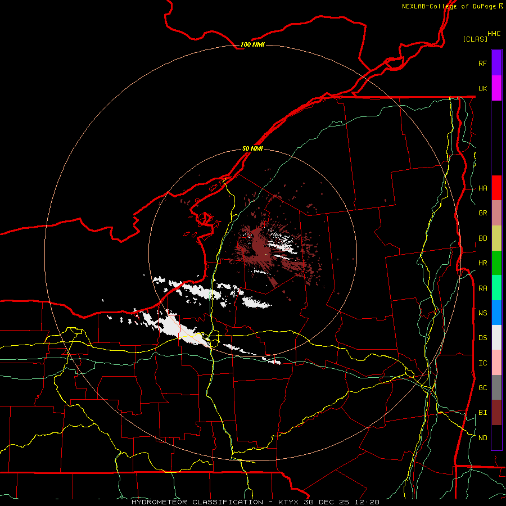Select the GC gray legend swatch
Image resolution: width=506 pixels, height=506 pixels.
coord(496,387)
